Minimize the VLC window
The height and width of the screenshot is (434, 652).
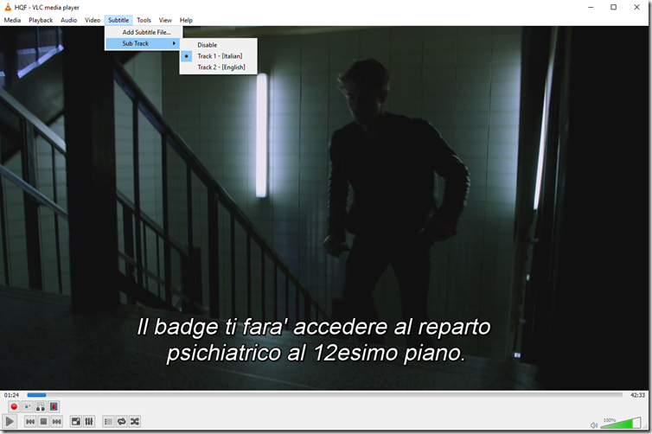[x=591, y=7]
